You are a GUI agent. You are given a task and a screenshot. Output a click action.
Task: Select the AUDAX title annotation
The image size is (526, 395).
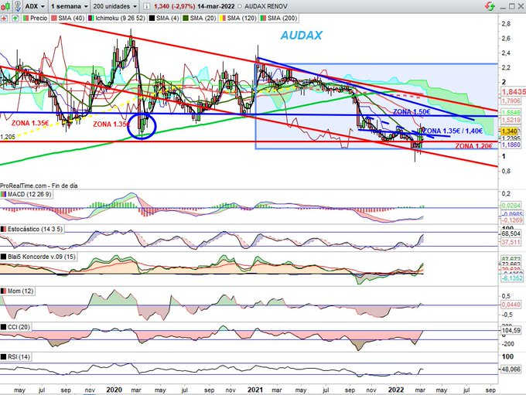pos(301,36)
